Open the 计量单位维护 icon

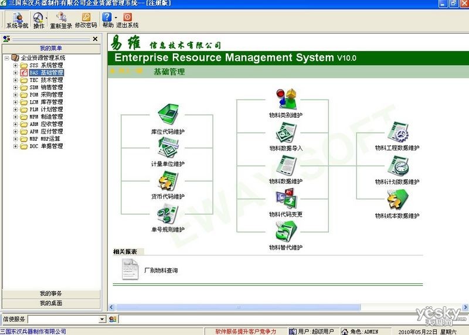click(168, 148)
